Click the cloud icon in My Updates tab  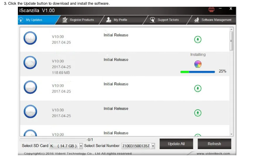click(21, 19)
